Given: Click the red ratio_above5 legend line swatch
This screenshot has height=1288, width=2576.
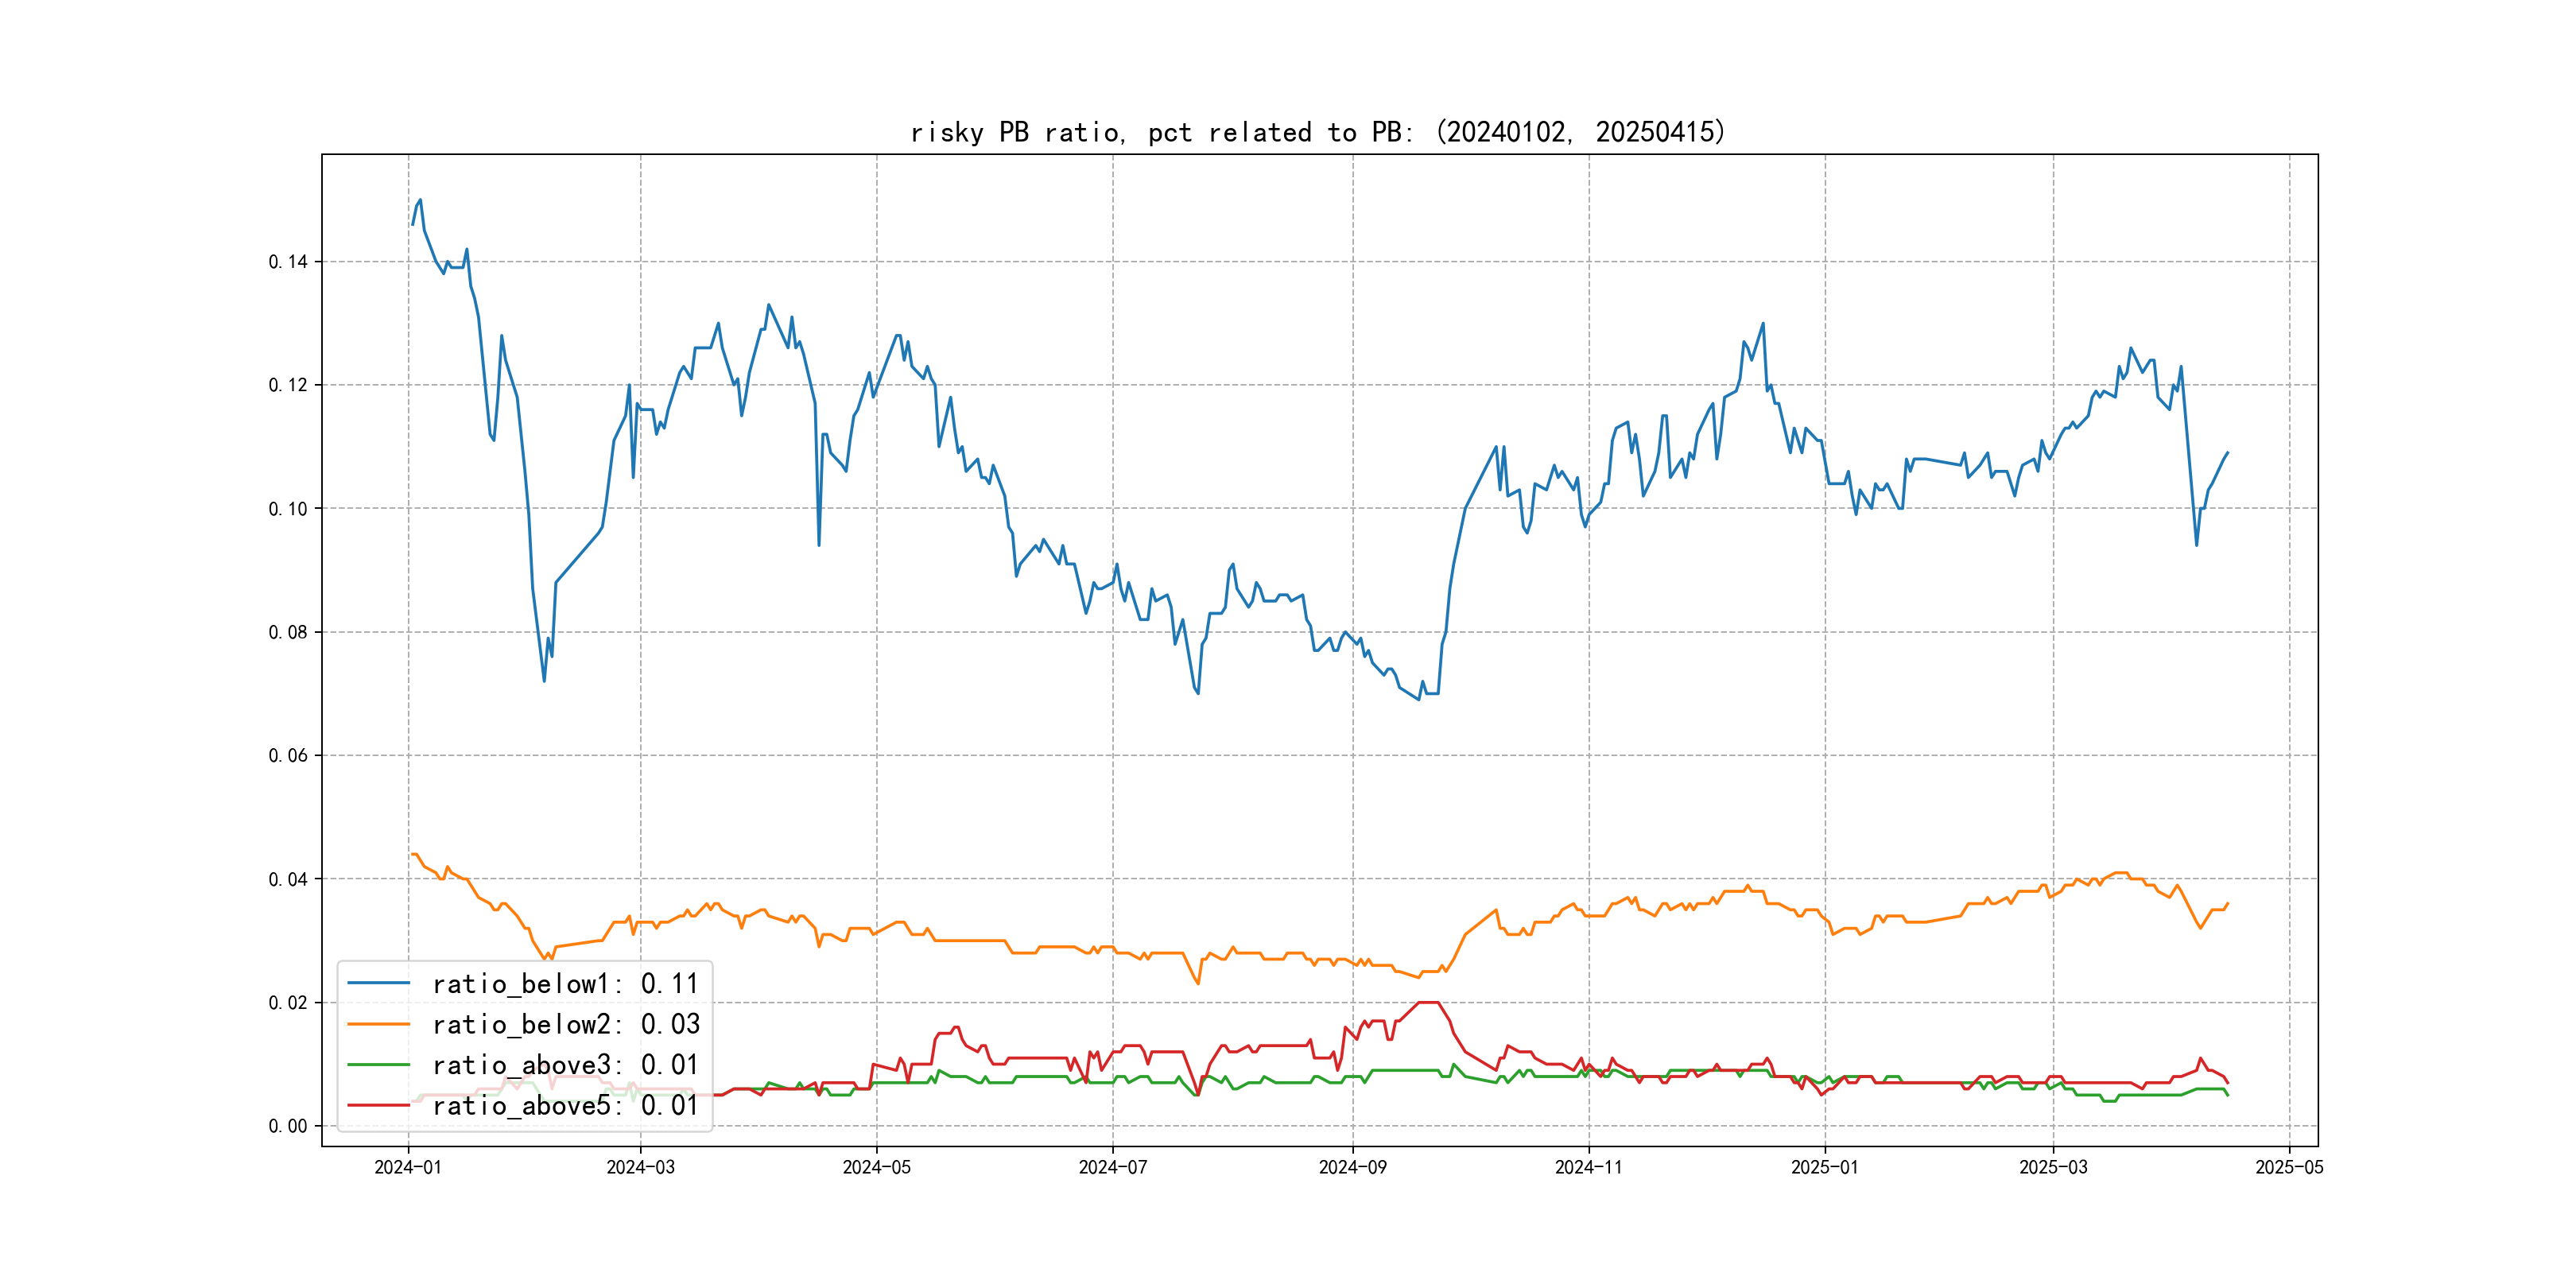Looking at the screenshot, I should [378, 1105].
